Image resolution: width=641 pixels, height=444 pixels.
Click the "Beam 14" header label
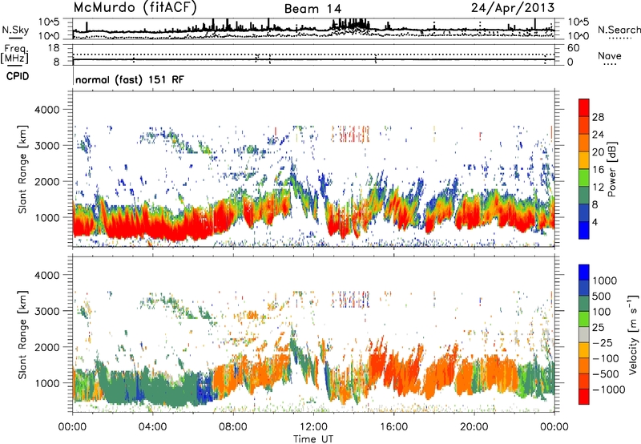tap(312, 9)
